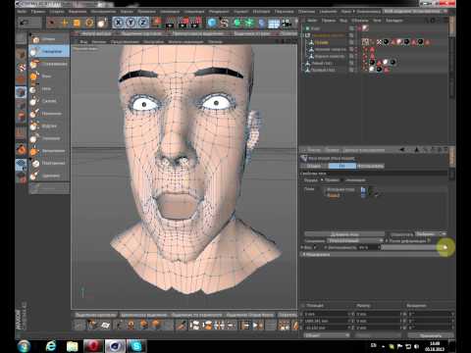Open the layout dropdown at top right
Image resolution: width=471 pixels, height=353 pixels.
pyautogui.click(x=415, y=11)
